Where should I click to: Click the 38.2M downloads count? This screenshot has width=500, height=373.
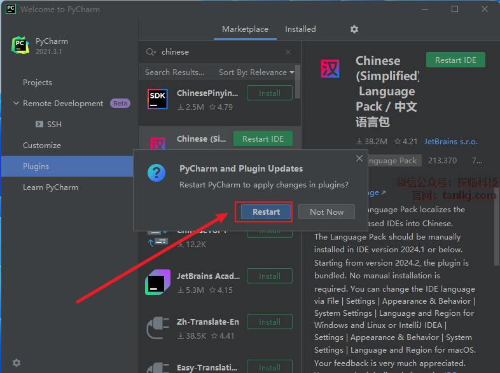click(x=376, y=142)
